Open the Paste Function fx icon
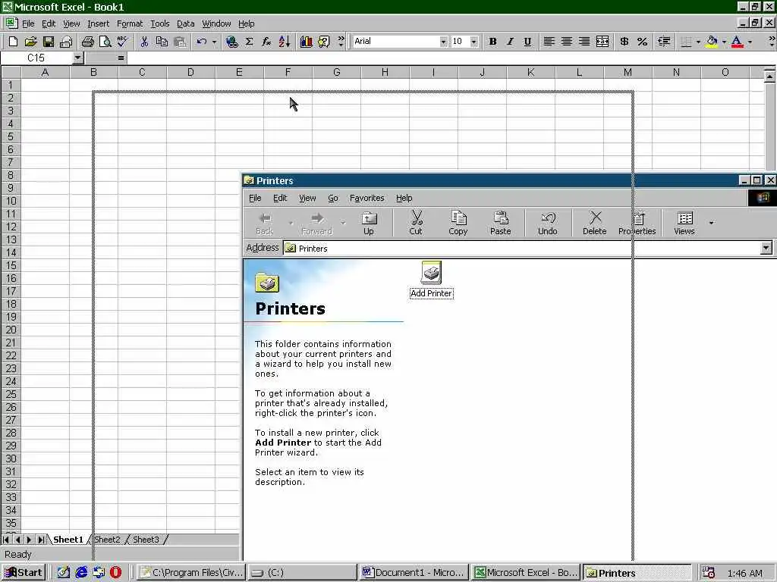 (x=266, y=42)
